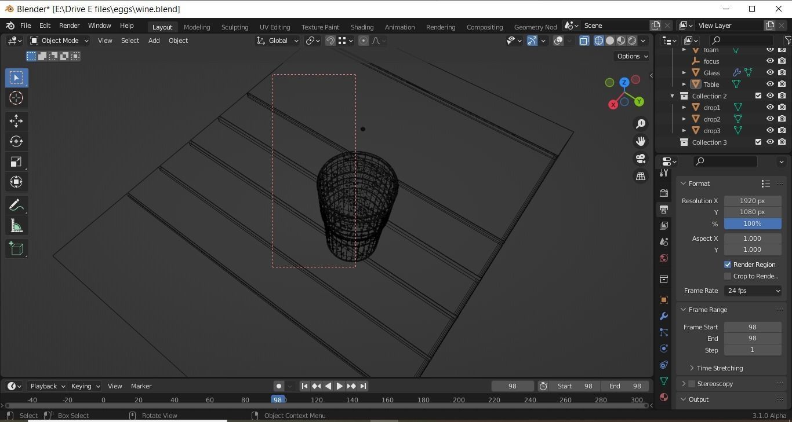Select the Rotate tool

click(16, 141)
